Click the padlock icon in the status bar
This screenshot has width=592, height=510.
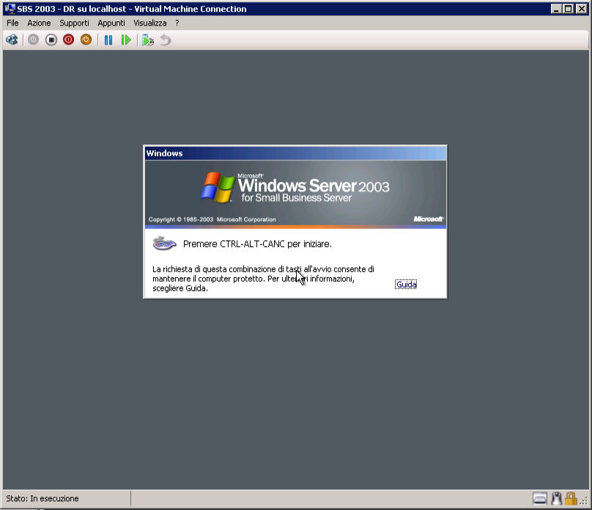coord(571,499)
